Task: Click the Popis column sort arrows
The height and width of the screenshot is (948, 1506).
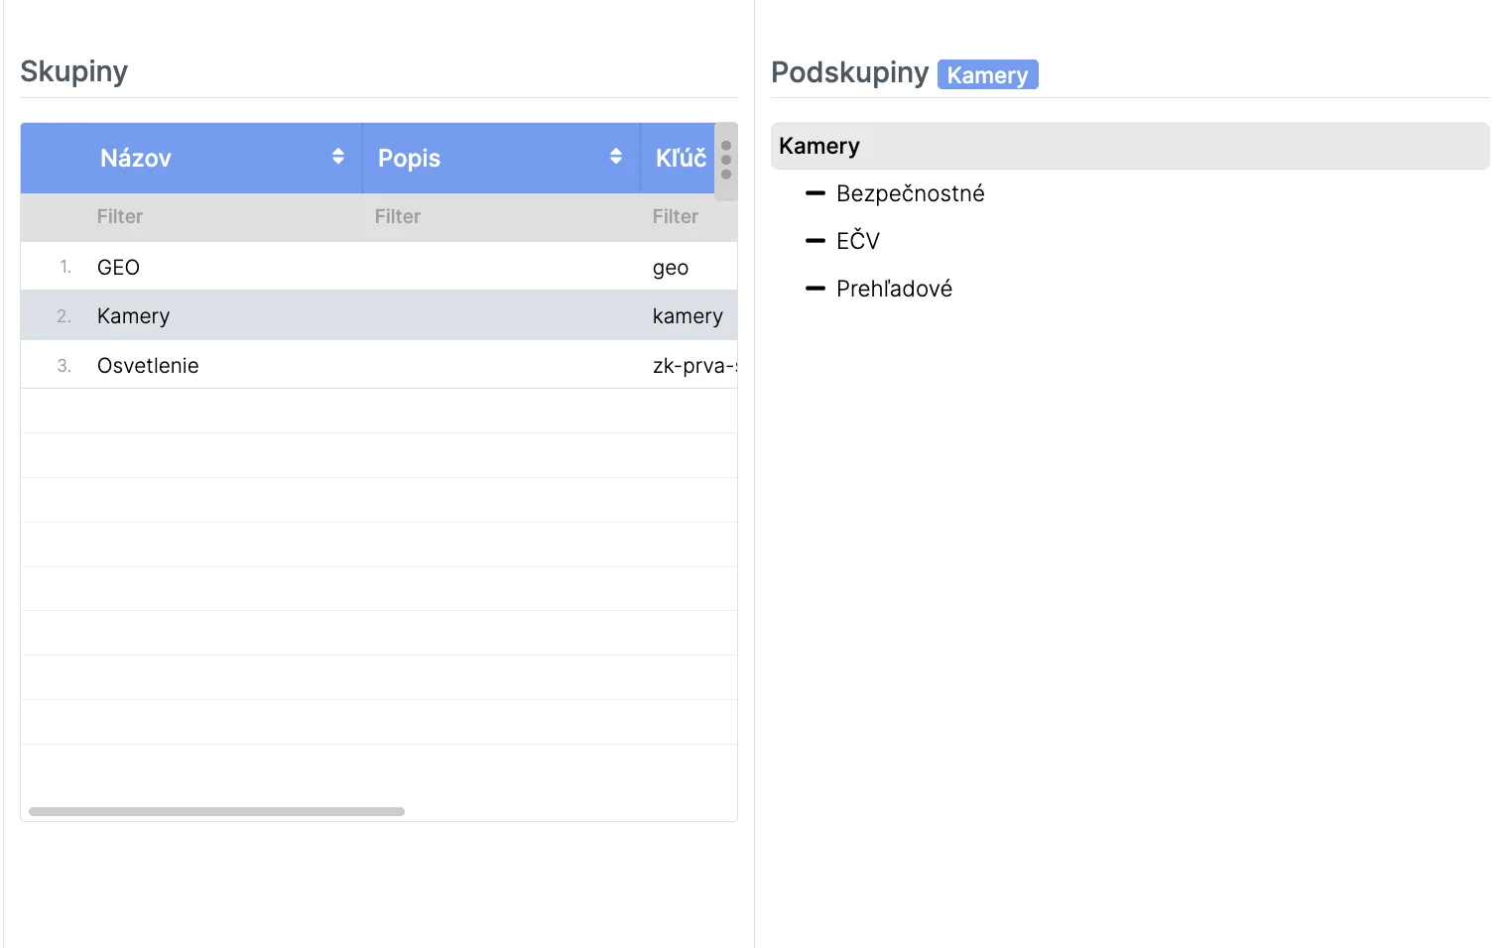Action: [616, 157]
